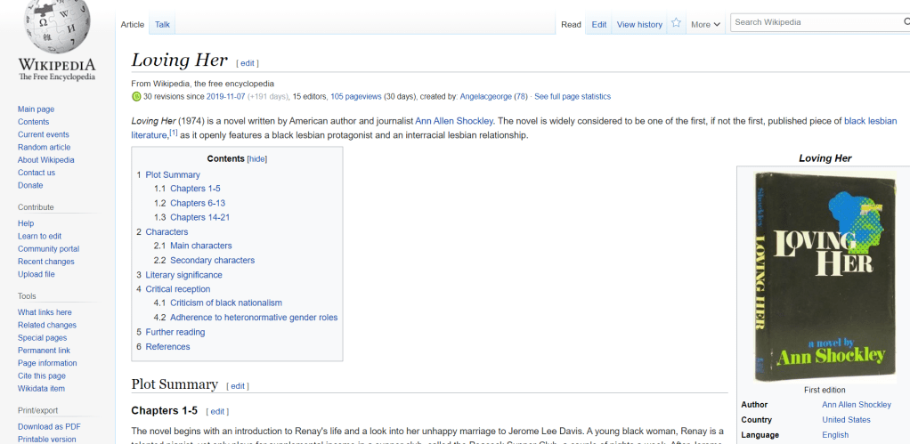Open the Loving Her book cover image
This screenshot has height=444, width=910.
pyautogui.click(x=825, y=278)
